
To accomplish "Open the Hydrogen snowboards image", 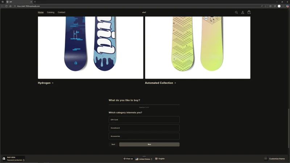I will tap(91, 47).
